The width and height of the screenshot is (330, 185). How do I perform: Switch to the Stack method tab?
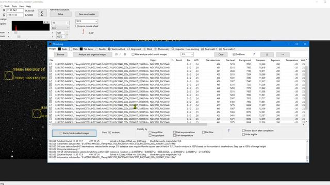116,49
